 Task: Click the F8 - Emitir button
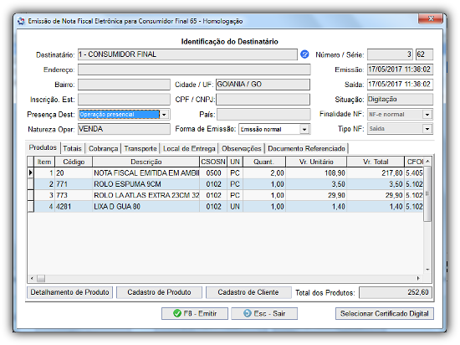point(195,313)
